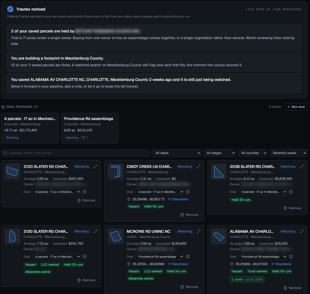Remove the 2036 SLATER RD parcel
Screen dimensions: 310x294
tap(293, 208)
